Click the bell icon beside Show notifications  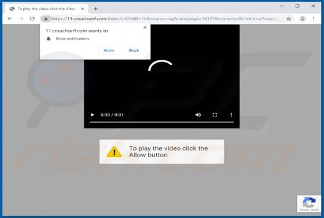coord(49,39)
